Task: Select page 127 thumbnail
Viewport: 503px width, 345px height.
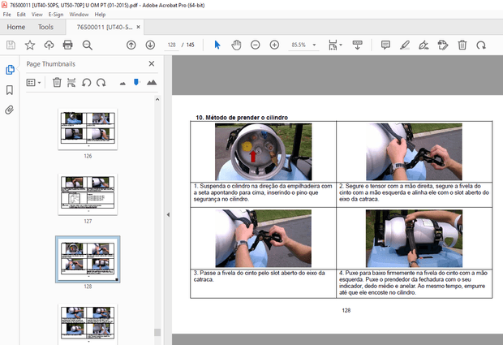Action: [88, 194]
